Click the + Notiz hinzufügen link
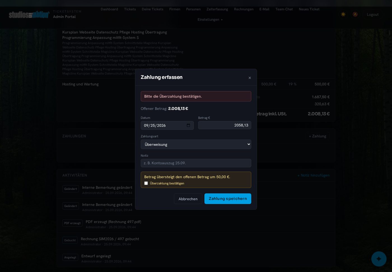This screenshot has height=272, width=392. (313, 175)
